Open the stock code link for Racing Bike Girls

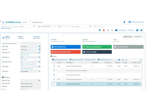coord(59,84)
